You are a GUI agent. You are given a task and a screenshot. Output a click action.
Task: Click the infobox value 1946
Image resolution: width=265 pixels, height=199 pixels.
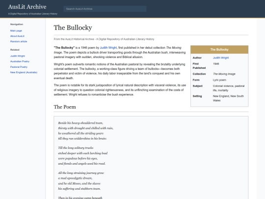tap(216, 64)
